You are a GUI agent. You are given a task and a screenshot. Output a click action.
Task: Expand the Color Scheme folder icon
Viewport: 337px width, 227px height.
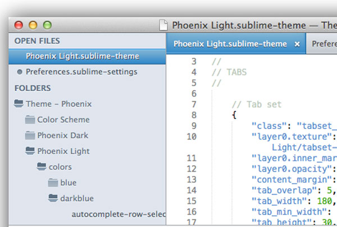[30, 119]
